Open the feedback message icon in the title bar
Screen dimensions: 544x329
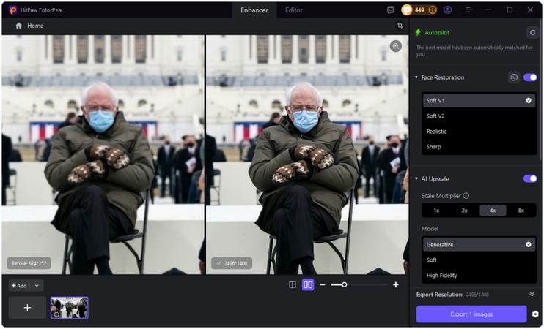[x=391, y=10]
